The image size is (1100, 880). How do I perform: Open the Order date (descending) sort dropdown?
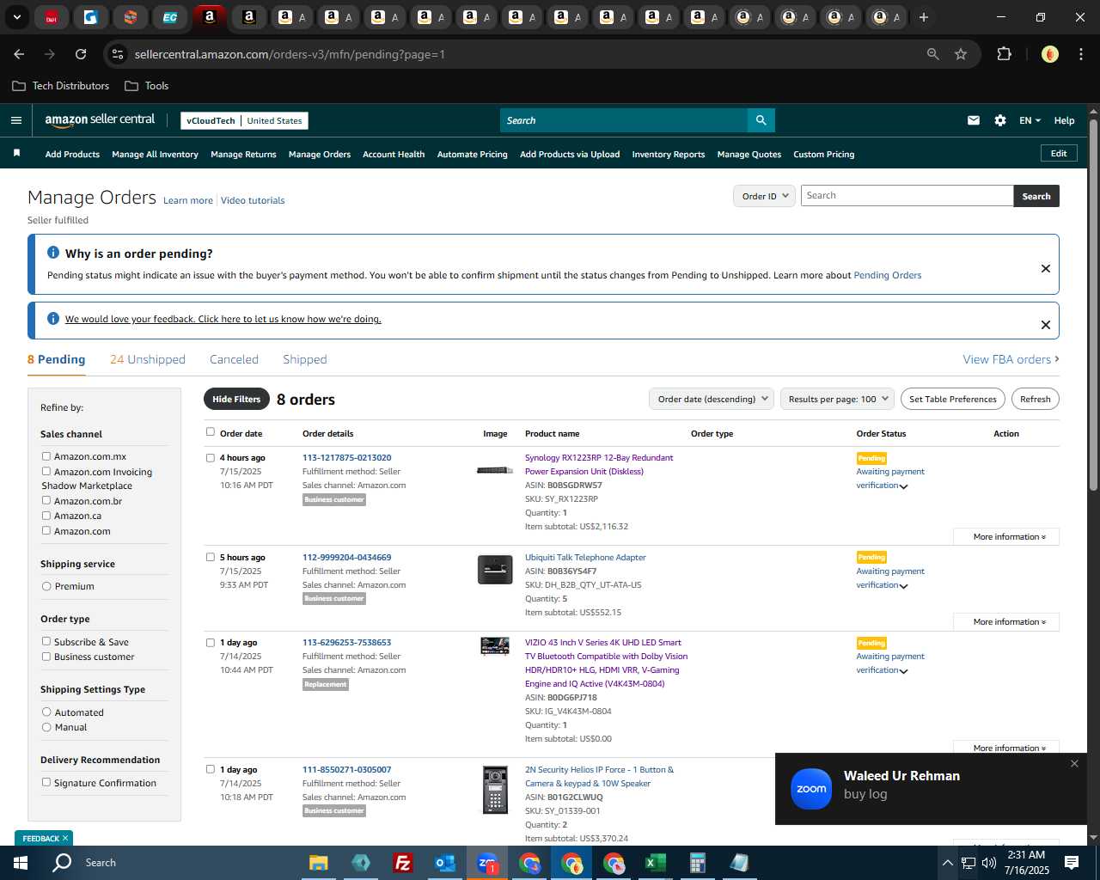coord(712,399)
